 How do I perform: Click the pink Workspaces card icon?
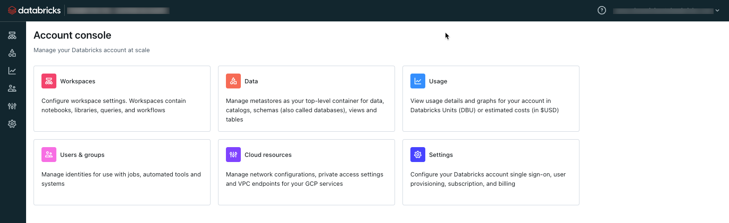[x=49, y=81]
